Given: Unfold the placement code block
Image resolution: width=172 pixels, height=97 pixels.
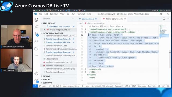Looking at the screenshot, I should (x=85, y=69).
